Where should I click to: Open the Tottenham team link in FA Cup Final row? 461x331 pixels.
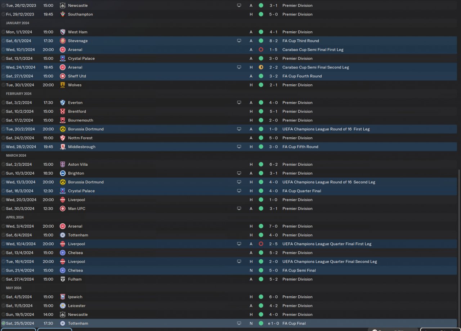coord(78,323)
